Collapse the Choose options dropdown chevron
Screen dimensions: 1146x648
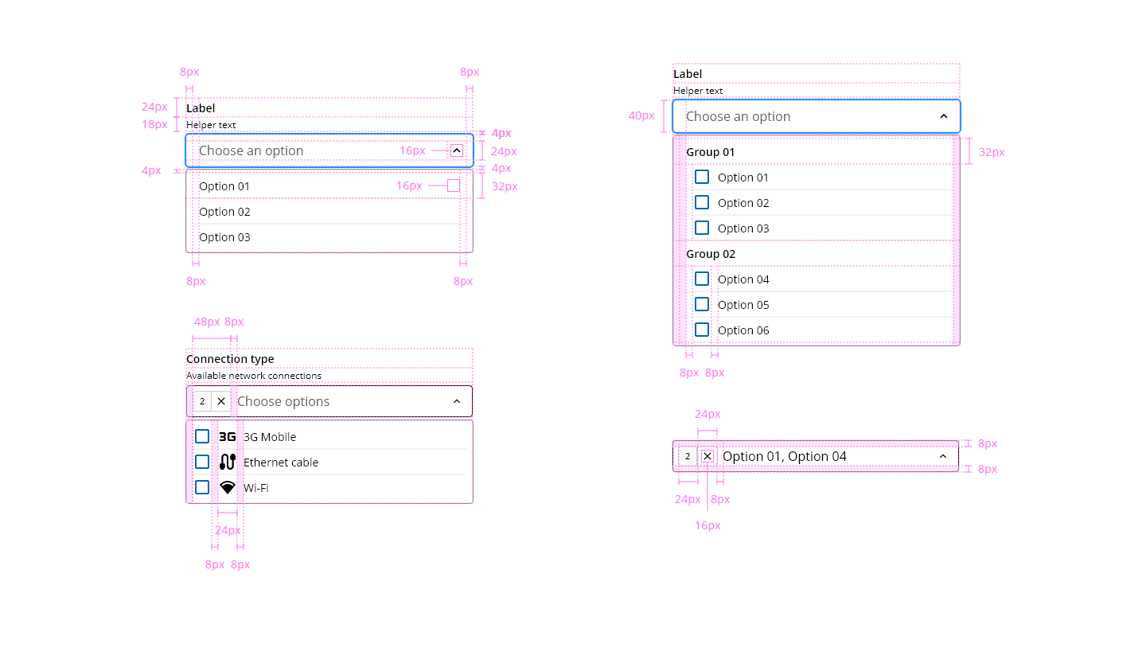pos(457,401)
